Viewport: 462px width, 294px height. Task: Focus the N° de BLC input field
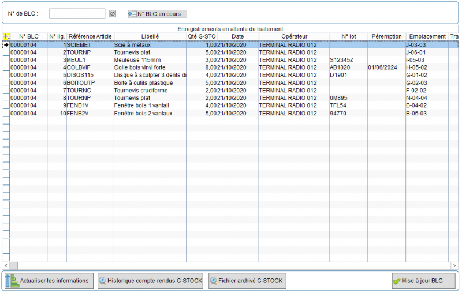(77, 14)
